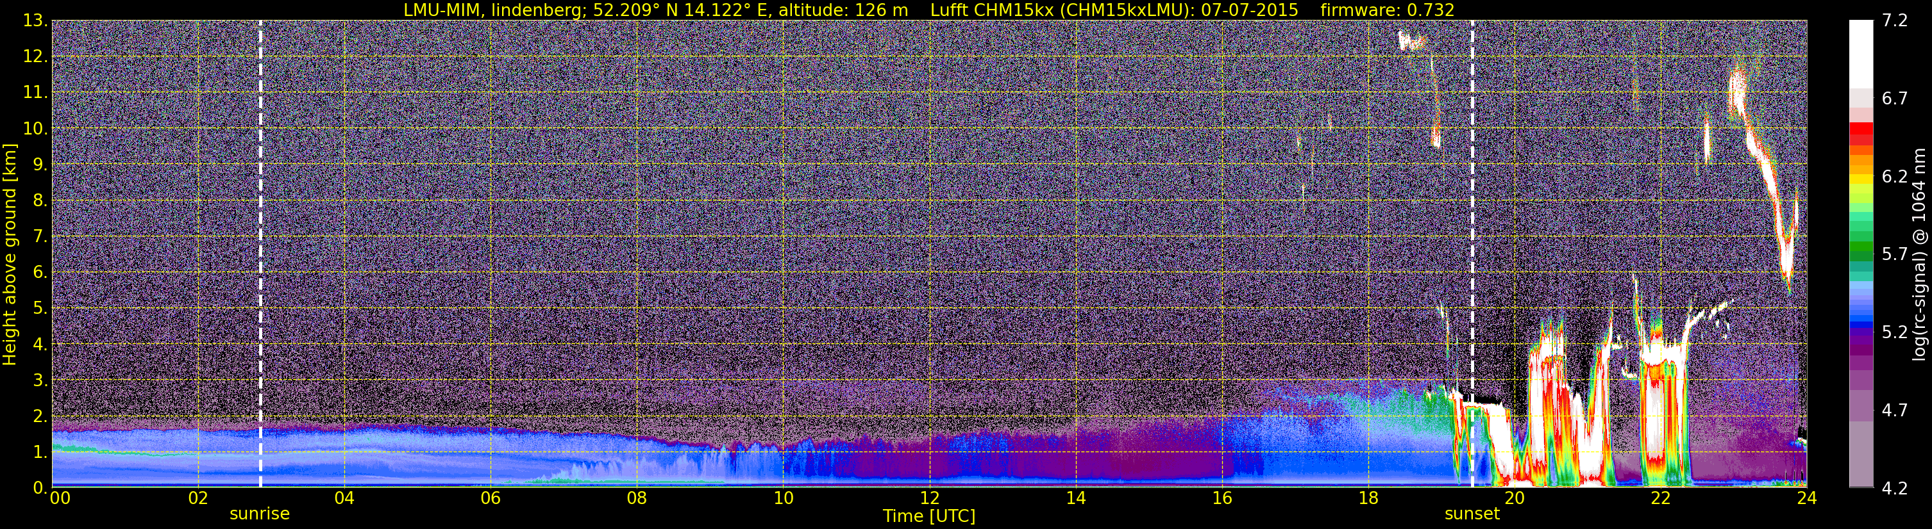Click the "16" tick on the time axis
The width and height of the screenshot is (1932, 529).
pos(1222,498)
